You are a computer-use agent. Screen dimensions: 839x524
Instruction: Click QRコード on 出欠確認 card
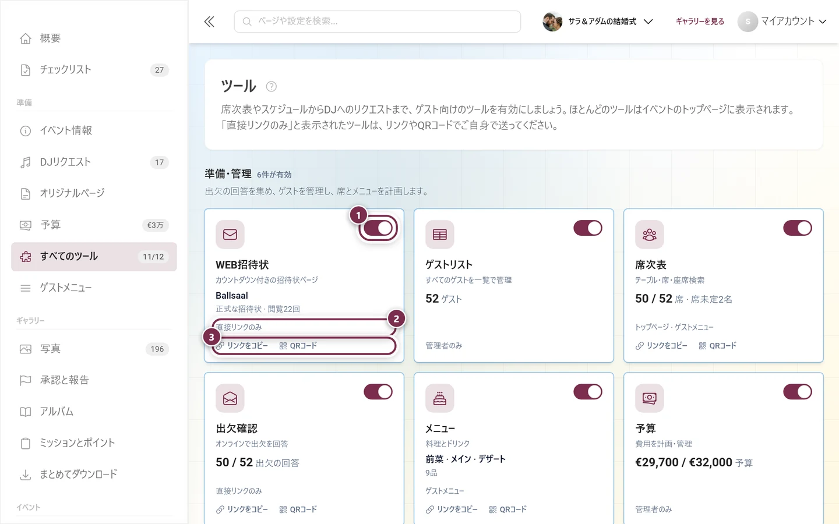298,509
